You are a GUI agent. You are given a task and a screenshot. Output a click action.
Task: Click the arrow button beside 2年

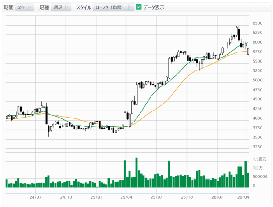point(30,7)
